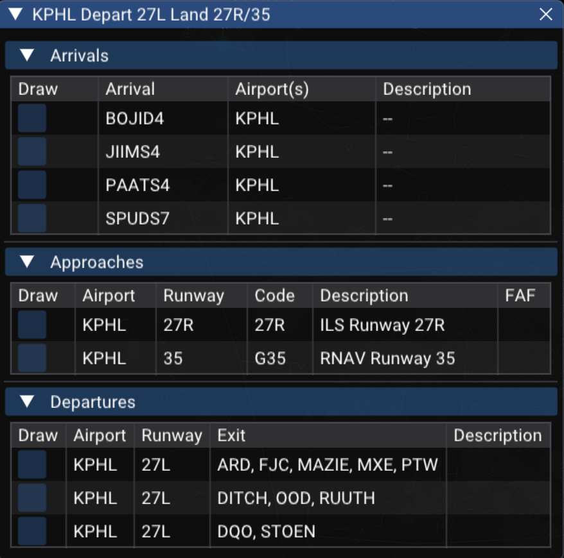Collapse the Arrivals section

[x=26, y=56]
